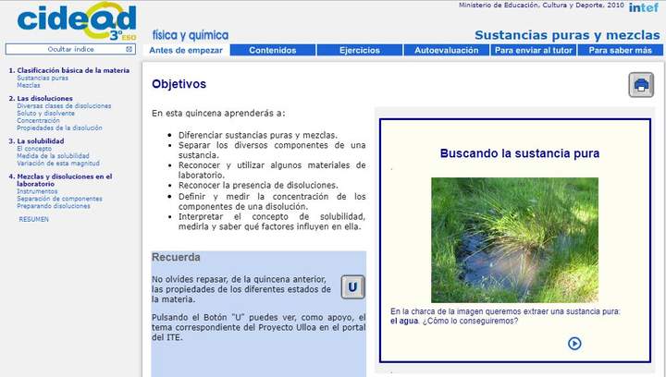This screenshot has width=666, height=377.
Task: Open 'Soluto y disolvente' link
Action: pos(45,114)
